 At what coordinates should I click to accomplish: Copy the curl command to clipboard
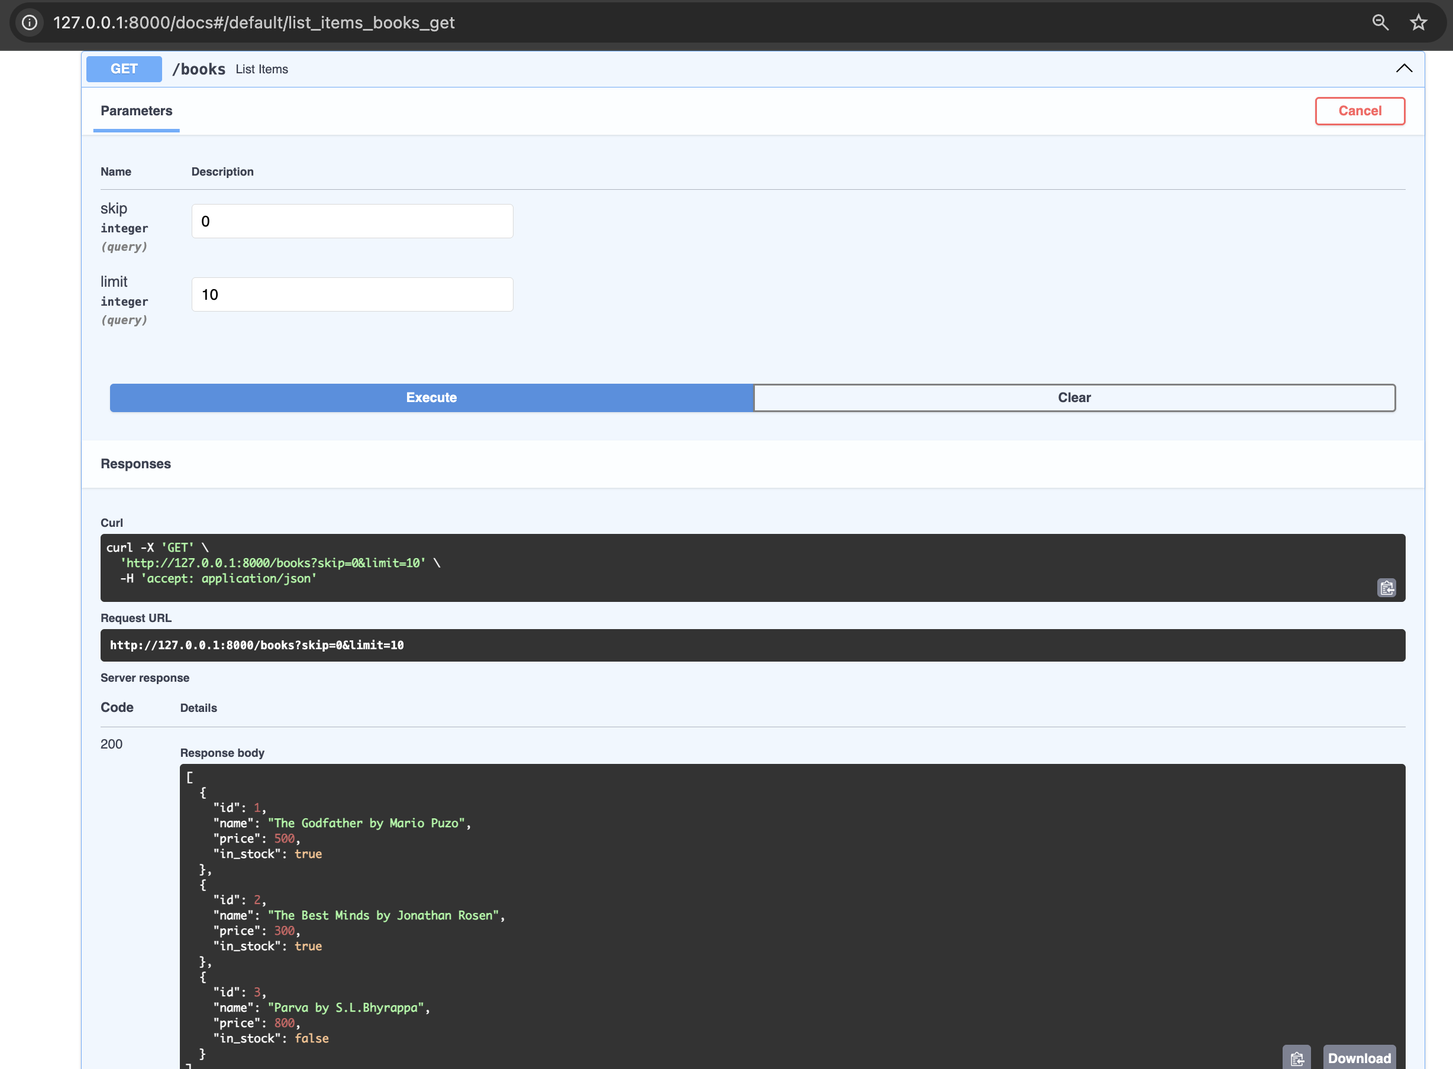point(1386,588)
